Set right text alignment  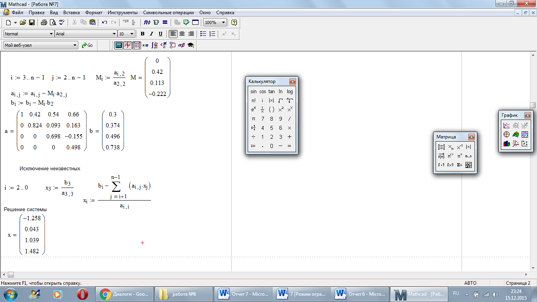[x=191, y=34]
